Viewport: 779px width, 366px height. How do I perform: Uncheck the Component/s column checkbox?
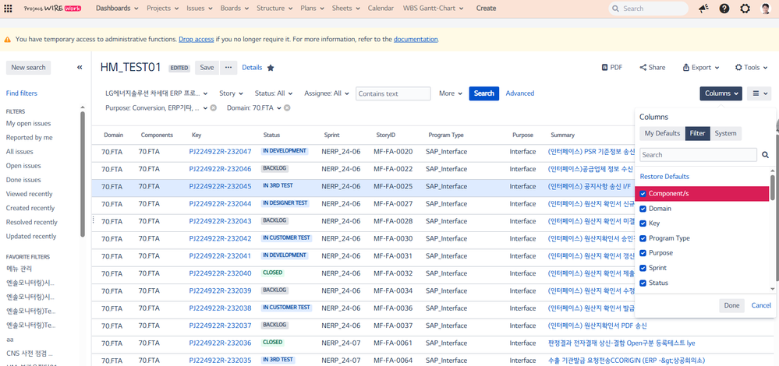[x=643, y=194]
